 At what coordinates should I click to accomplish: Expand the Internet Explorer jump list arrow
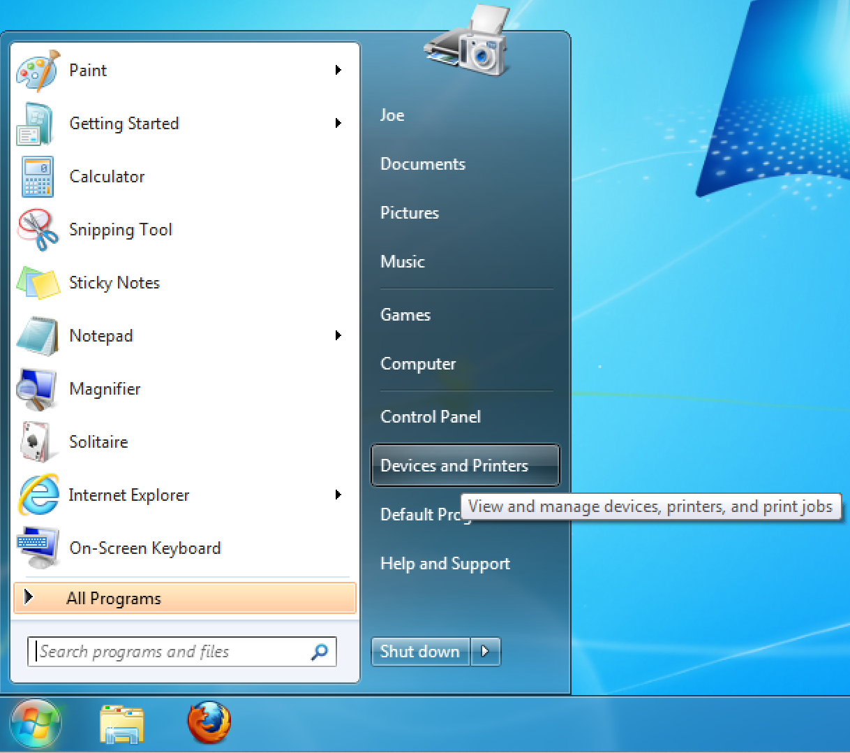(x=338, y=495)
